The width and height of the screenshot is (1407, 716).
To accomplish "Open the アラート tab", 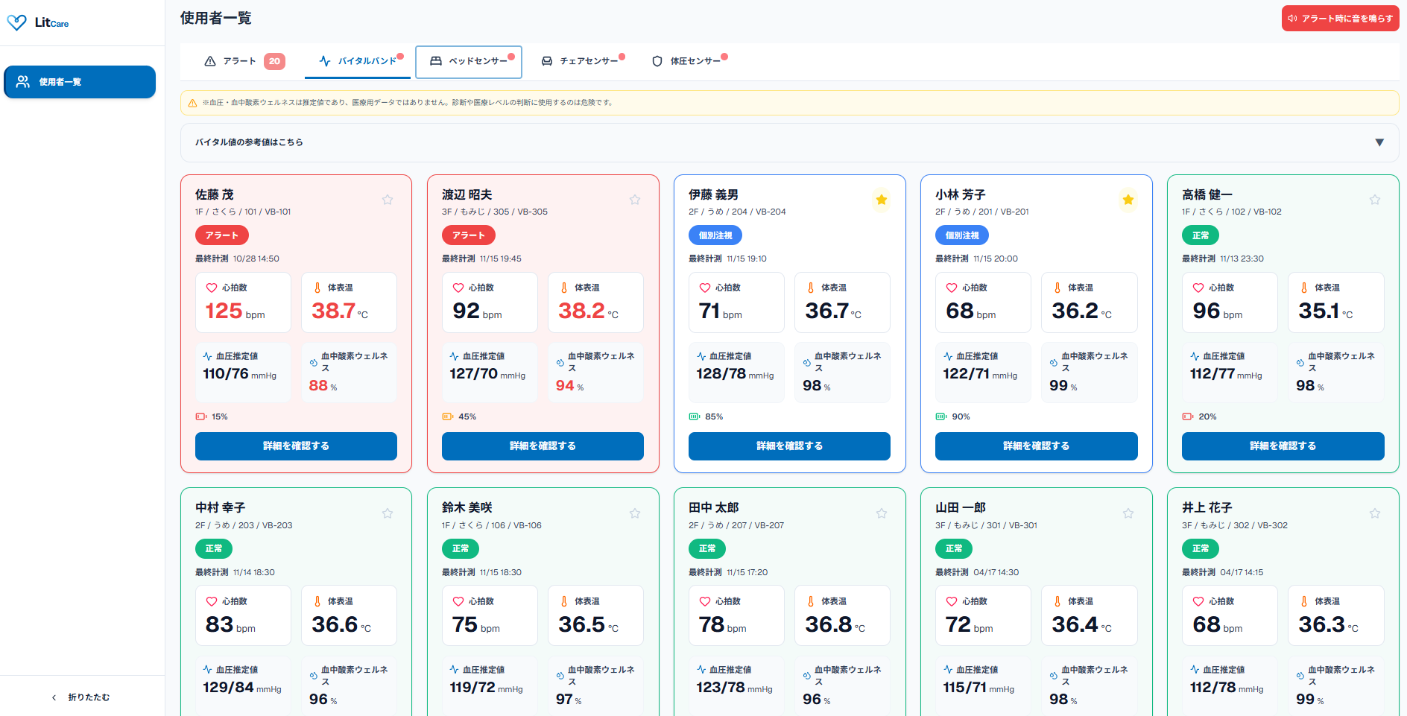I will [244, 61].
